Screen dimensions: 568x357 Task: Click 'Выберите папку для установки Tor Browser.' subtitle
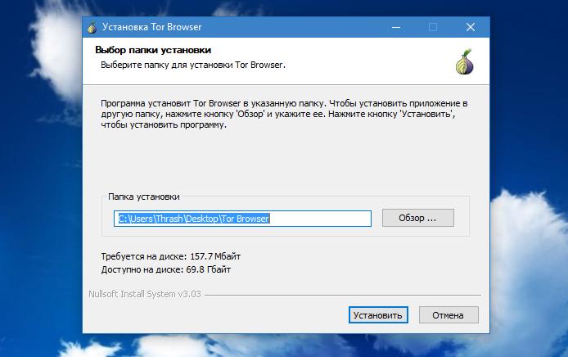coord(193,66)
